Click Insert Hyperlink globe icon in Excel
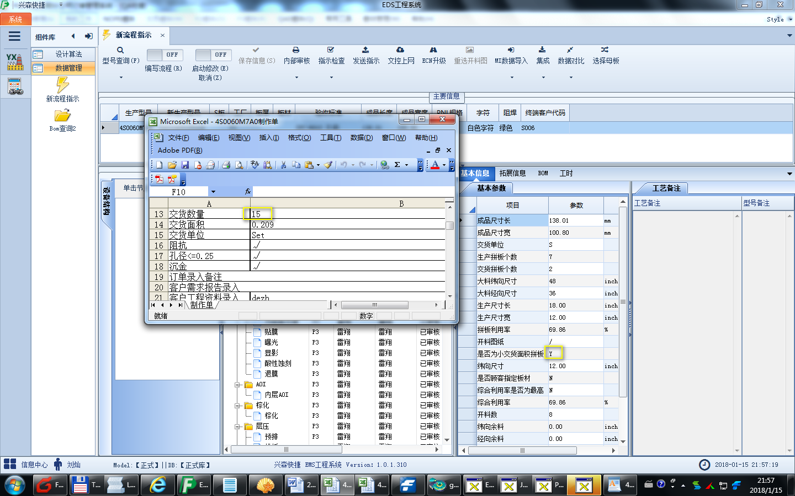This screenshot has height=496, width=795. click(x=384, y=165)
